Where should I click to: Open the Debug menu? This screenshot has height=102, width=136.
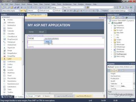[x=29, y=4]
